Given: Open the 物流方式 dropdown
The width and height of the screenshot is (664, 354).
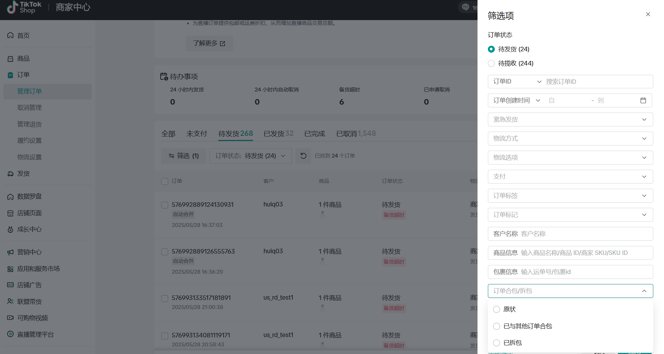Looking at the screenshot, I should [570, 139].
